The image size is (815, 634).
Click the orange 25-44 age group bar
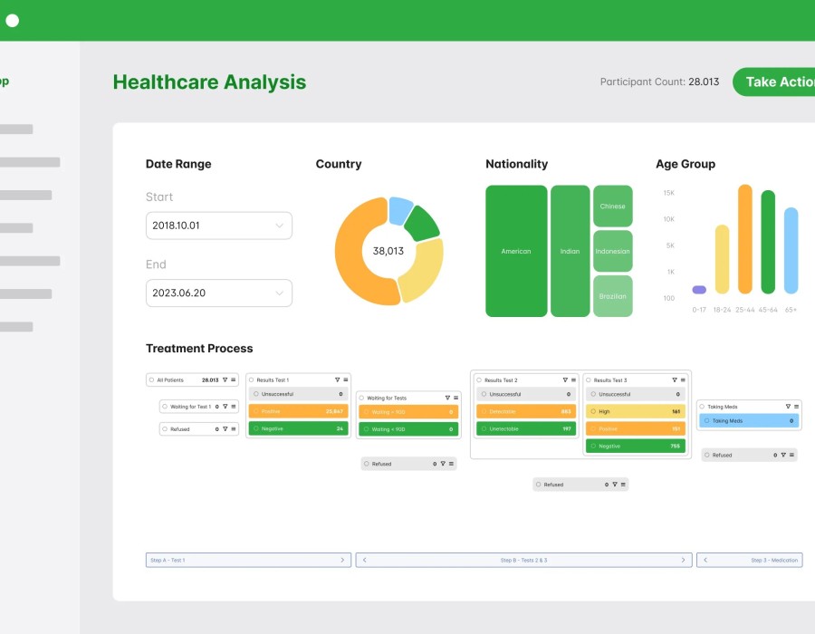745,239
